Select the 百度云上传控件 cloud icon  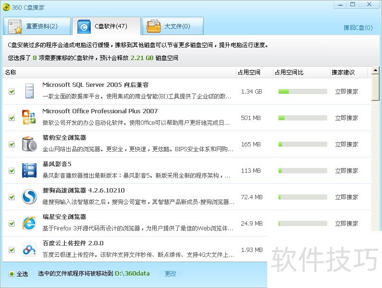(x=29, y=250)
